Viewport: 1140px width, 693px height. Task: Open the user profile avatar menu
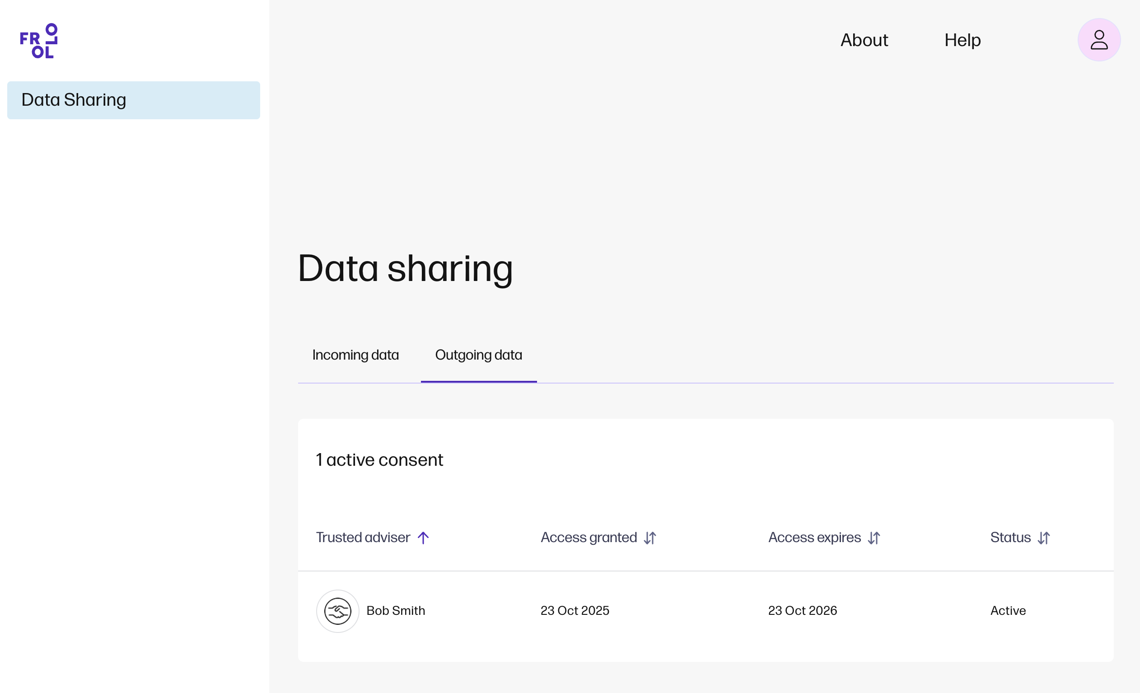tap(1099, 40)
